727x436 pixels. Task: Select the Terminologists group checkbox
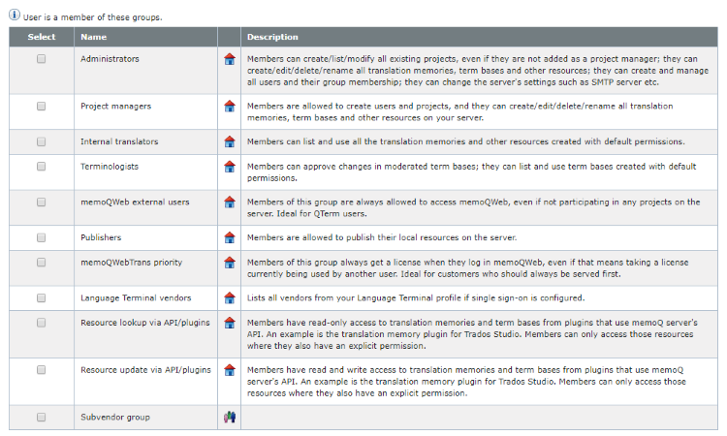41,167
